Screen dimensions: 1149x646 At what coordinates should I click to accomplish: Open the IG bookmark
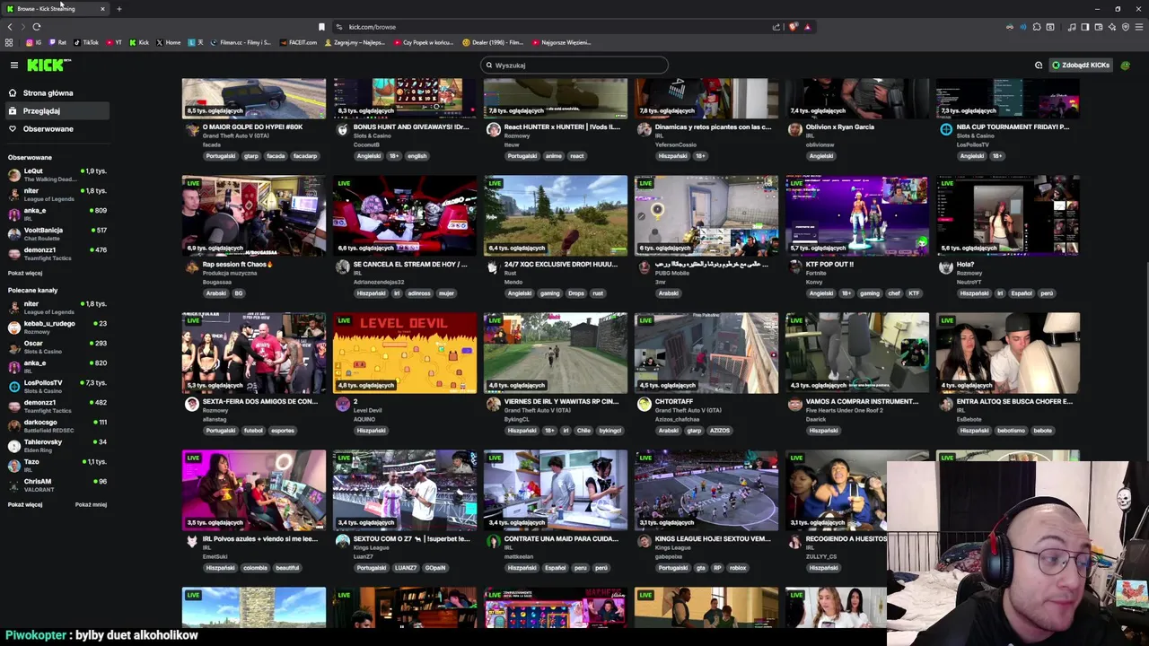pos(34,42)
